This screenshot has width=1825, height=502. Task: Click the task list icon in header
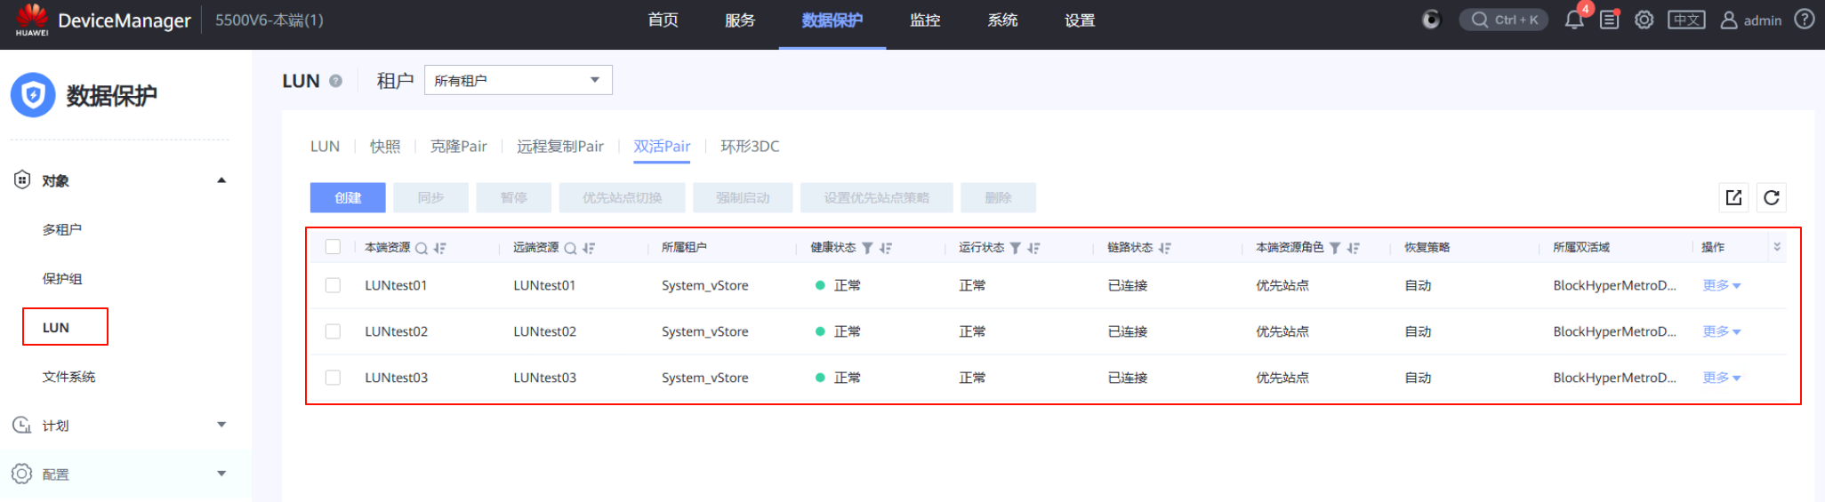coord(1609,20)
